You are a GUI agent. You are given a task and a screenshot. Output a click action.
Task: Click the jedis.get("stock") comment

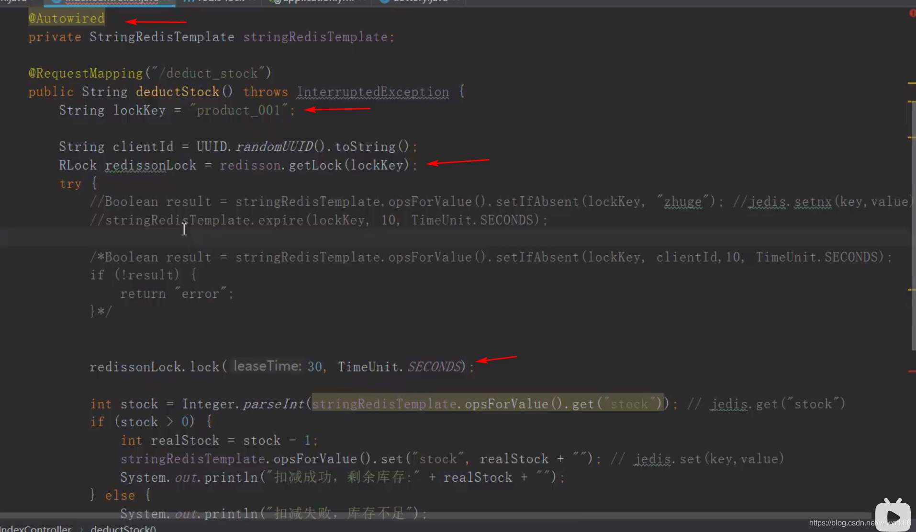coord(766,404)
